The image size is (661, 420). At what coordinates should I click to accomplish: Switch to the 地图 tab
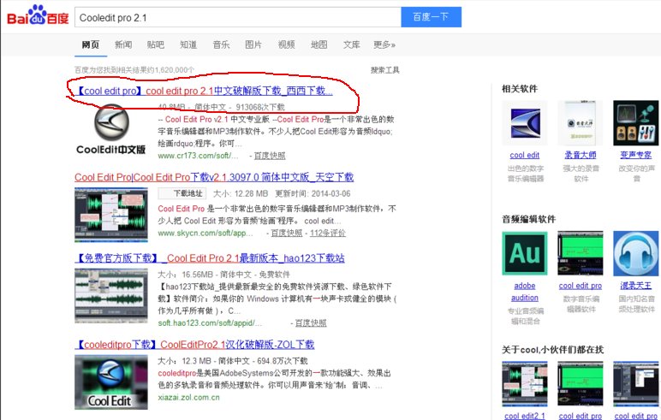click(x=319, y=44)
